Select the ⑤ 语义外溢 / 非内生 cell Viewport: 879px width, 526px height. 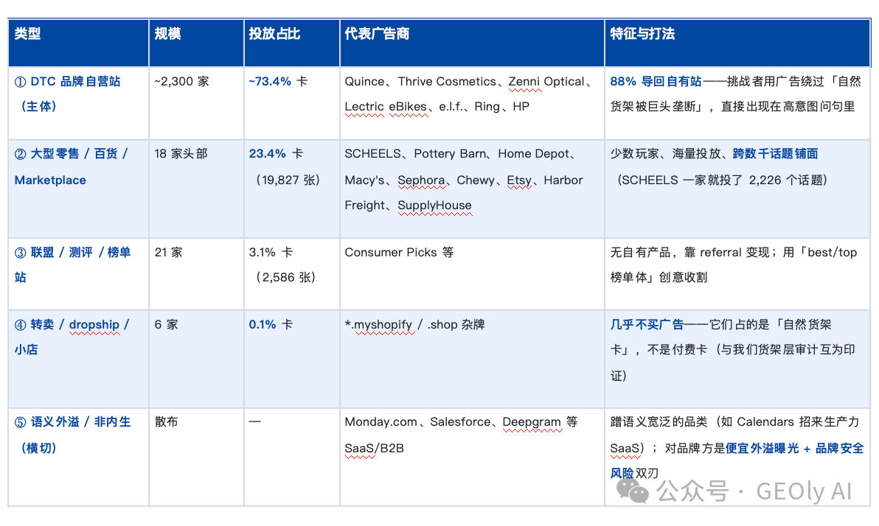click(78, 457)
